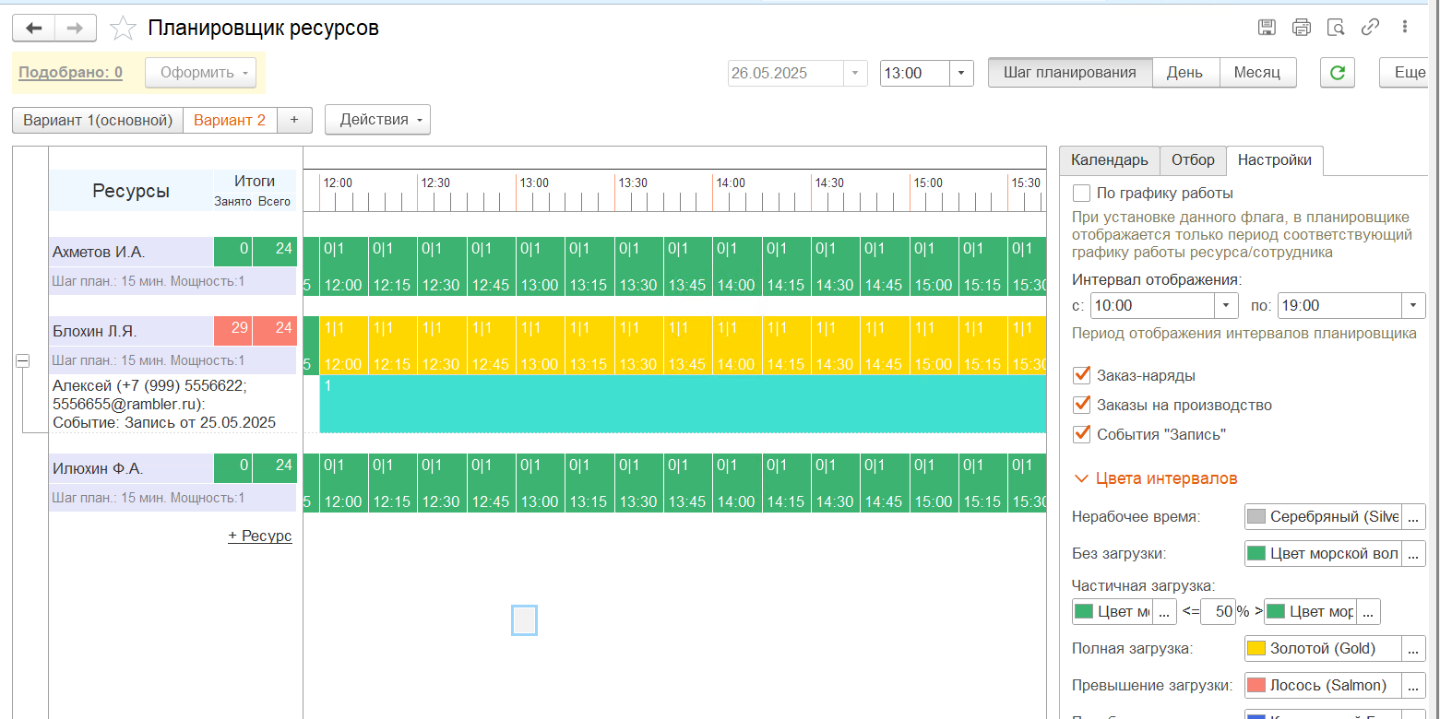Click the save diskette icon
Viewport: 1440px width, 719px height.
[1267, 27]
